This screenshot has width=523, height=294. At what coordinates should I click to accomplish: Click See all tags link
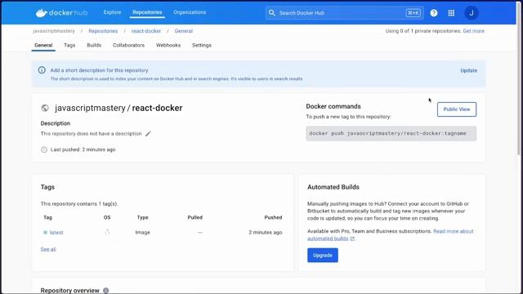[48, 249]
